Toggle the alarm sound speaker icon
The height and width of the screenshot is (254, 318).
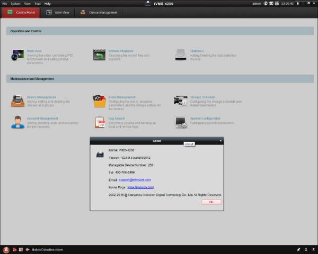tap(28, 250)
